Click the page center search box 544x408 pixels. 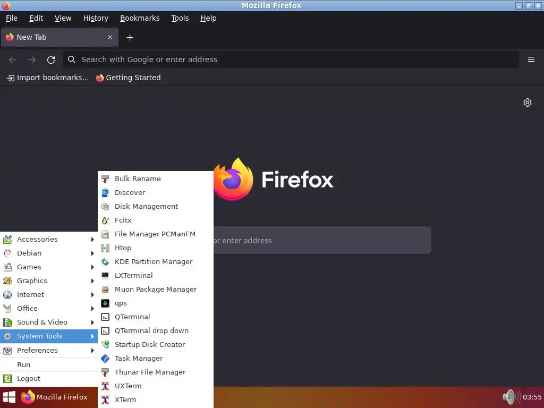tap(322, 241)
